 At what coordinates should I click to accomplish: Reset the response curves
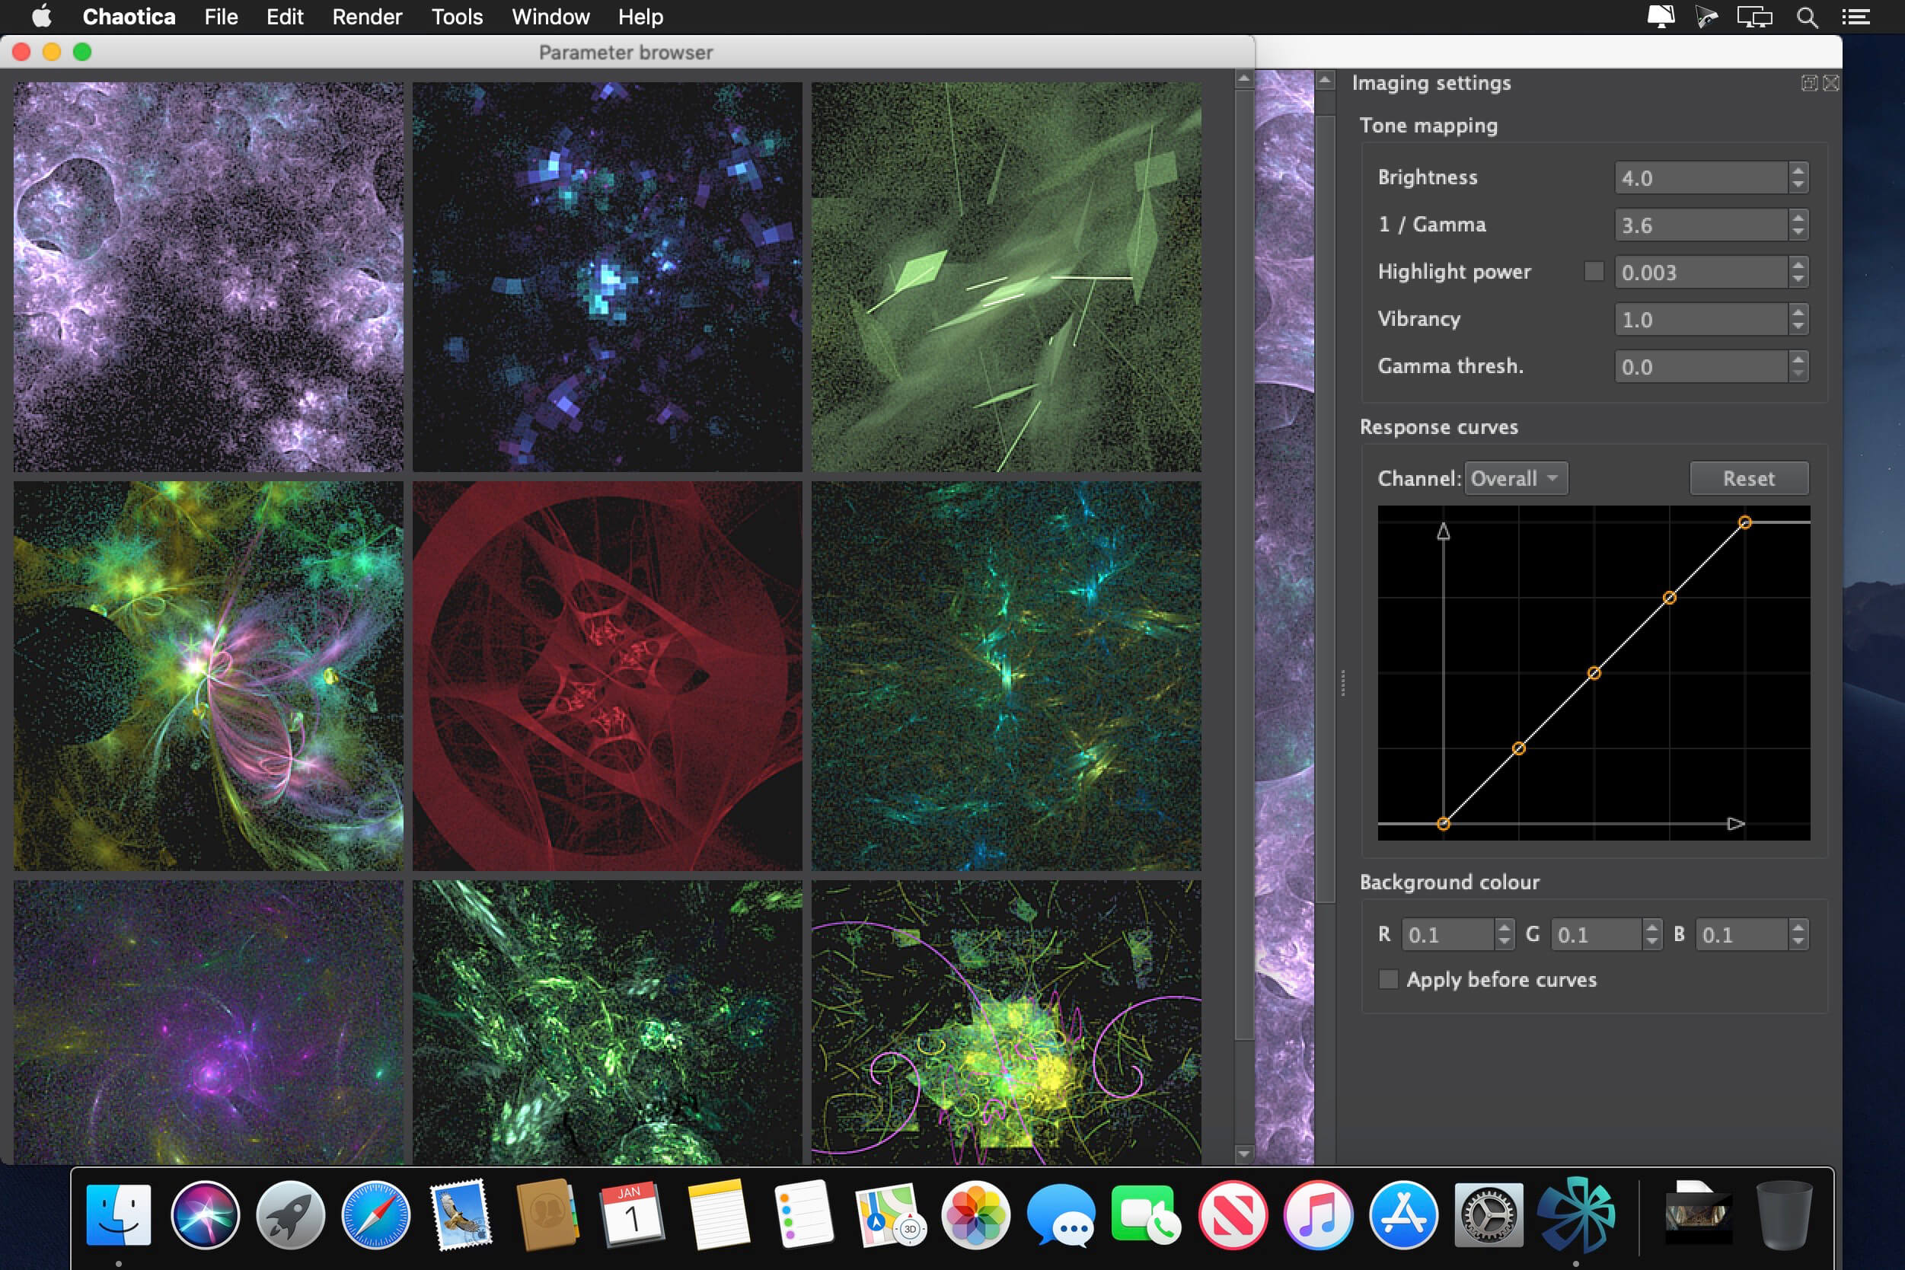(x=1748, y=479)
